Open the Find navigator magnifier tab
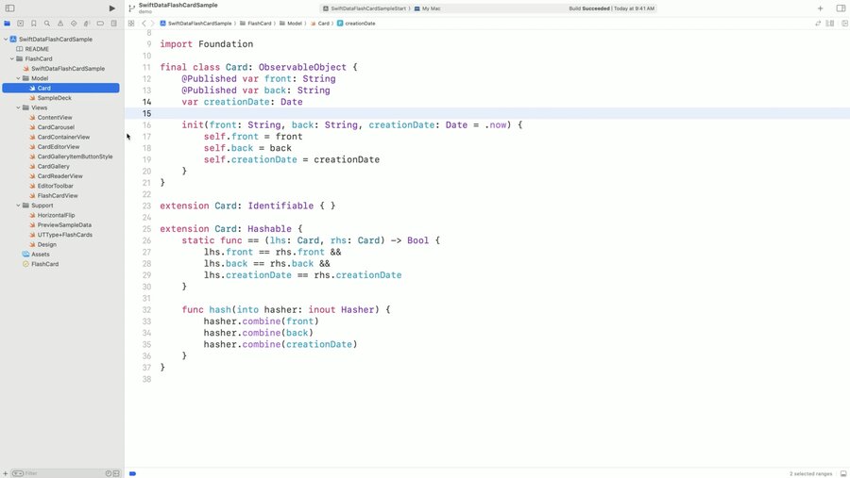Screen dimensions: 850x478 47,24
